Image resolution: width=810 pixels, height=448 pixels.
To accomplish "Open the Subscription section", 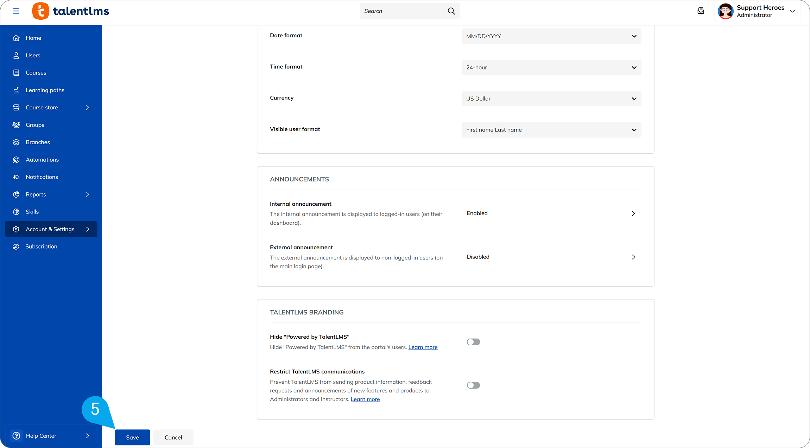I will click(x=41, y=246).
